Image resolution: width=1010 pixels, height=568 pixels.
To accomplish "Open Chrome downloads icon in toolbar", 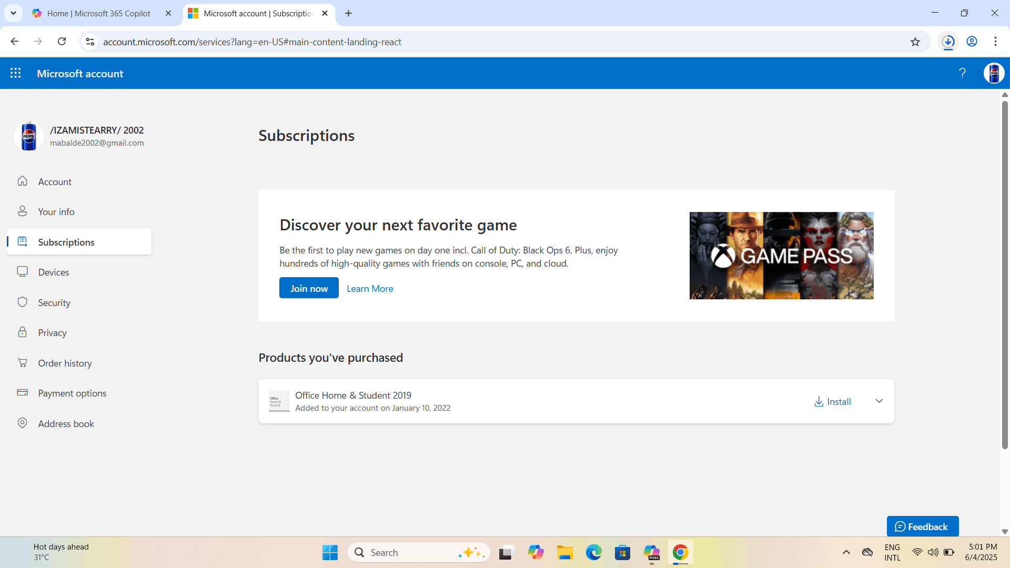I will click(x=948, y=42).
